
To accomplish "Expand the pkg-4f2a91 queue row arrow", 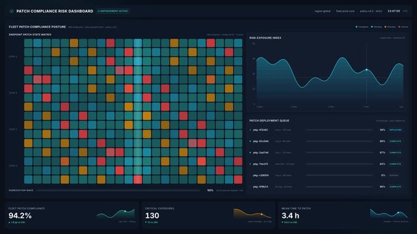I will 250,130.
